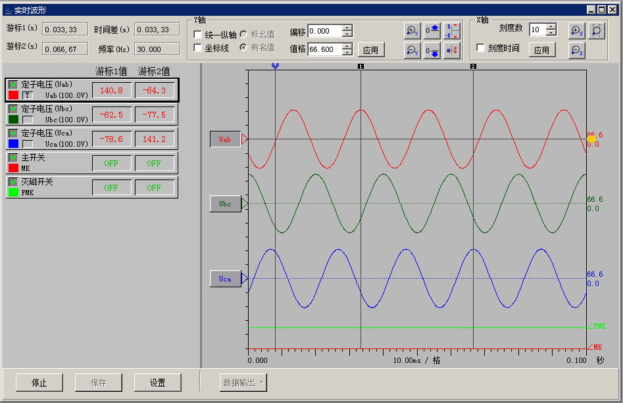623x403 pixels.
Task: Uncheck 定子电压(Ubc) channel
Action: (x=13, y=108)
